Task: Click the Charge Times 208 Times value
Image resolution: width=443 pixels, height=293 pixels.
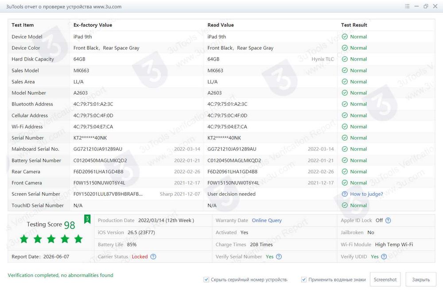Action: 261,244
